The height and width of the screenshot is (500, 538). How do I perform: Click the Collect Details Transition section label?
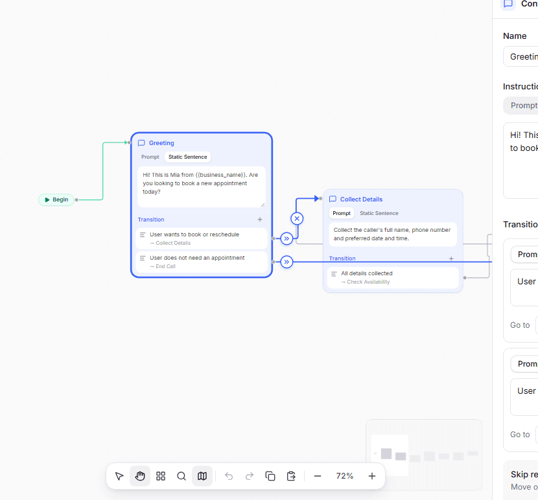342,258
